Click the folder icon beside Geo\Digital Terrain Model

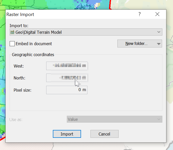pyautogui.click(x=12, y=32)
